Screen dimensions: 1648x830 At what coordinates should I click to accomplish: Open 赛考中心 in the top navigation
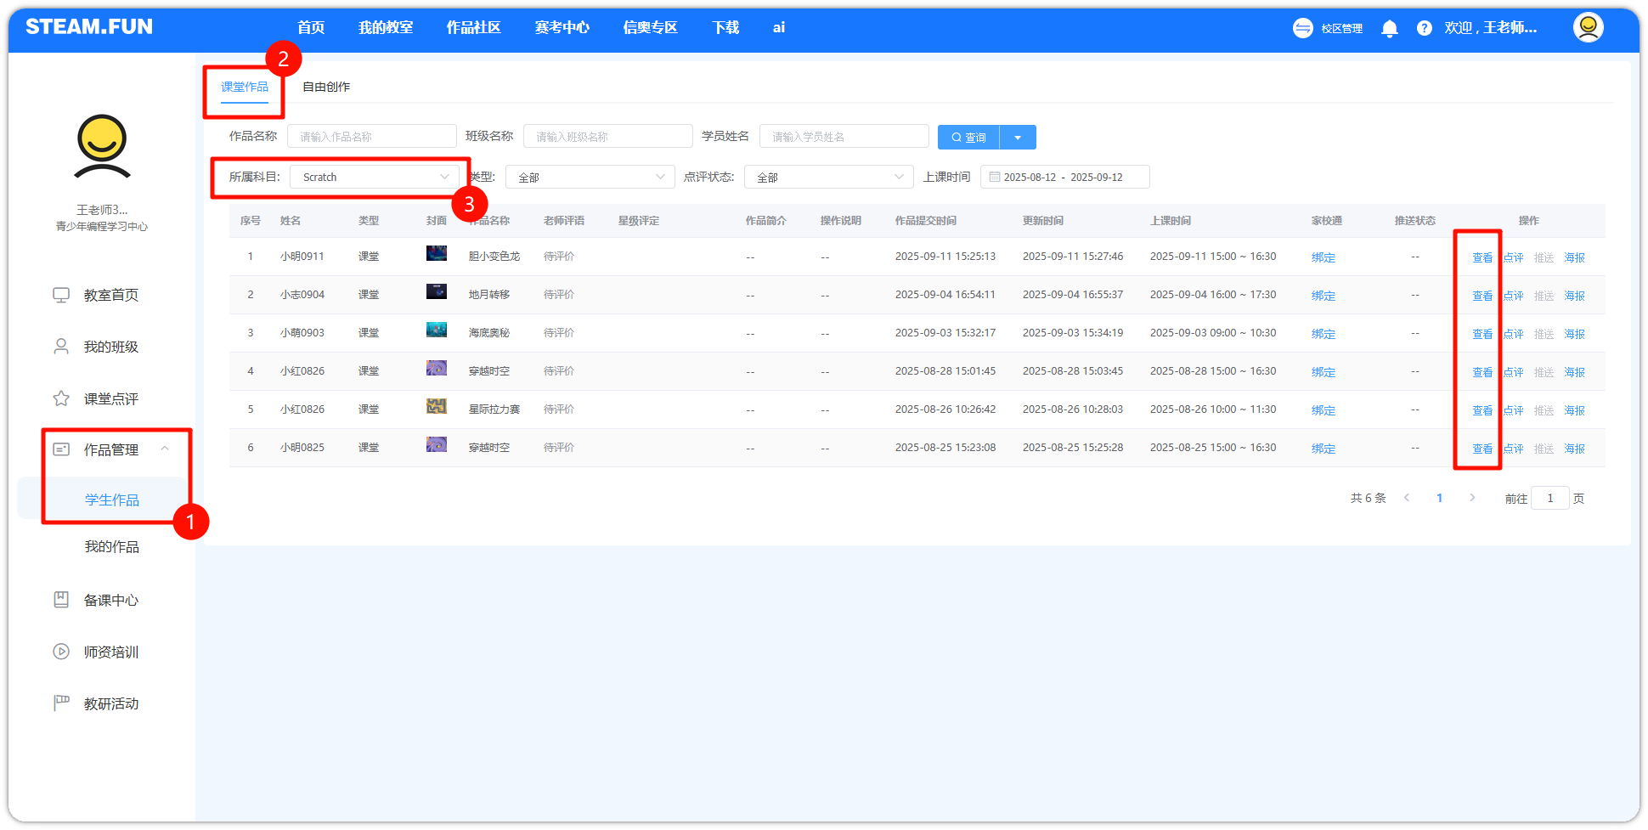pos(562,28)
